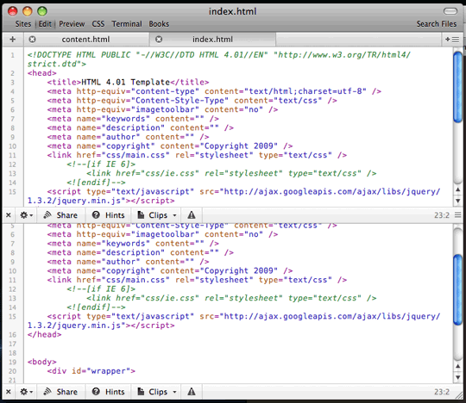
Task: Switch to the content.html tab
Action: (85, 39)
